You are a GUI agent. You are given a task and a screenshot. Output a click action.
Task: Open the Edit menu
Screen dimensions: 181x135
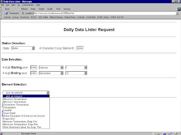8,5
